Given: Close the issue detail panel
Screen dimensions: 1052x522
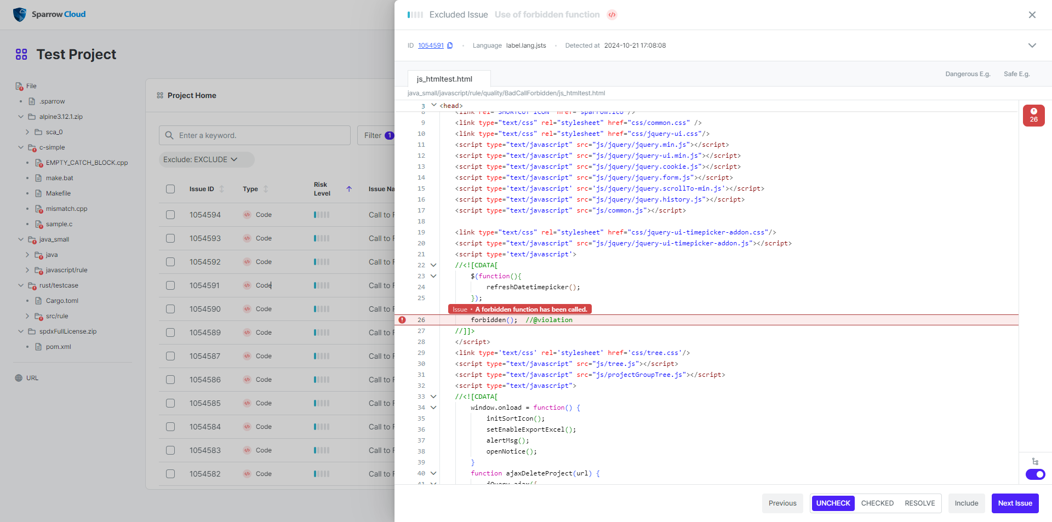Looking at the screenshot, I should coord(1032,15).
